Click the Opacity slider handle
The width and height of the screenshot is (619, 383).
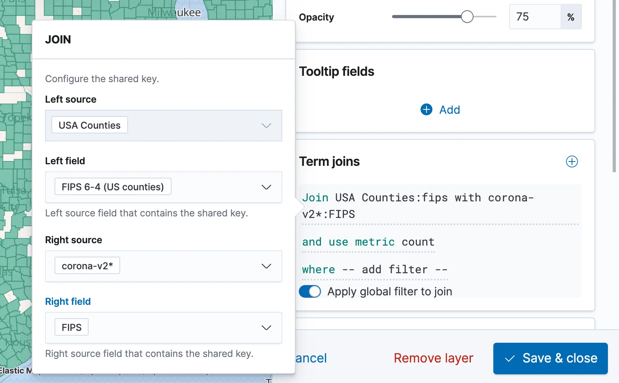click(x=467, y=17)
